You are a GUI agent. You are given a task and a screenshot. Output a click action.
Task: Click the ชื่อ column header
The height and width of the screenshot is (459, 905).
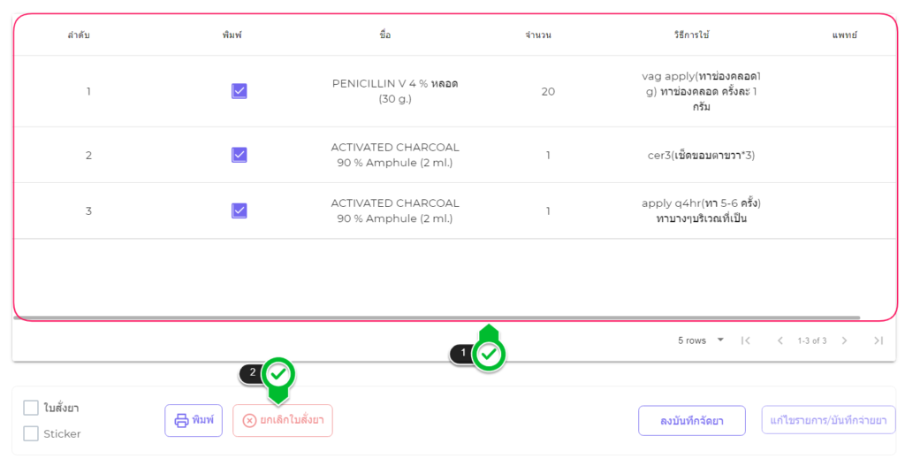[384, 35]
